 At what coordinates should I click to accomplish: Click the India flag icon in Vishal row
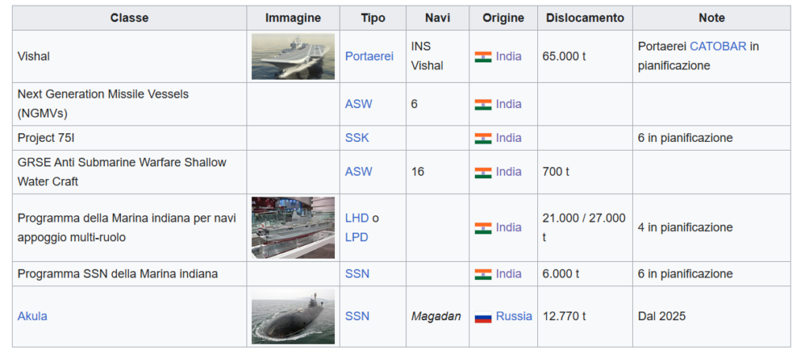(483, 57)
